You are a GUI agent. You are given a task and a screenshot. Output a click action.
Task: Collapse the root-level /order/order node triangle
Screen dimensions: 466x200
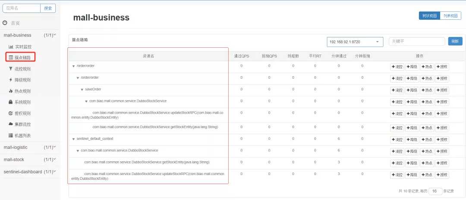tap(73, 66)
